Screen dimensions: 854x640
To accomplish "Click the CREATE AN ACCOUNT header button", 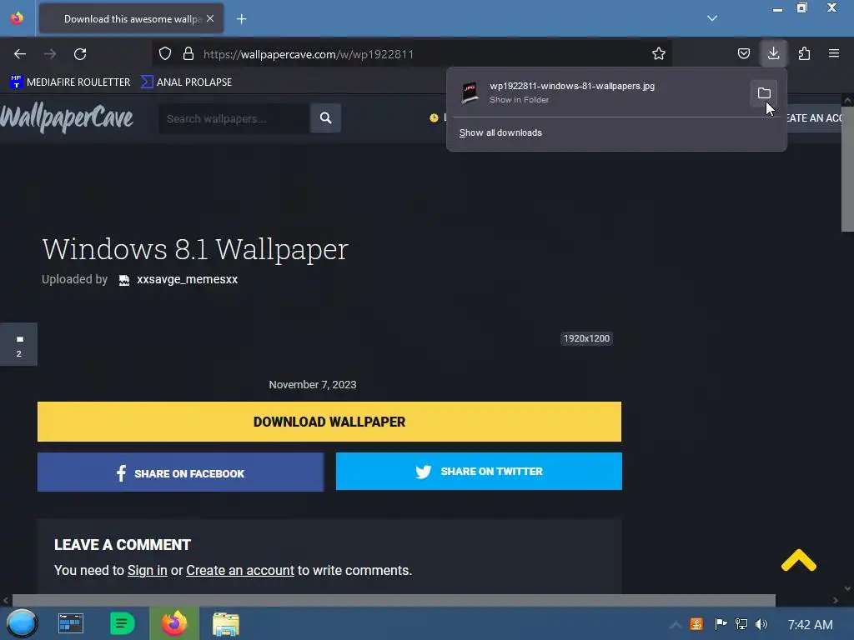I will [814, 118].
